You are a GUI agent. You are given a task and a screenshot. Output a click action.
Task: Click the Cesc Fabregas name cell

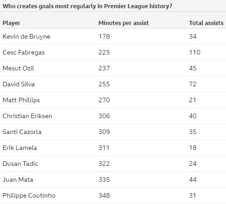click(x=24, y=53)
